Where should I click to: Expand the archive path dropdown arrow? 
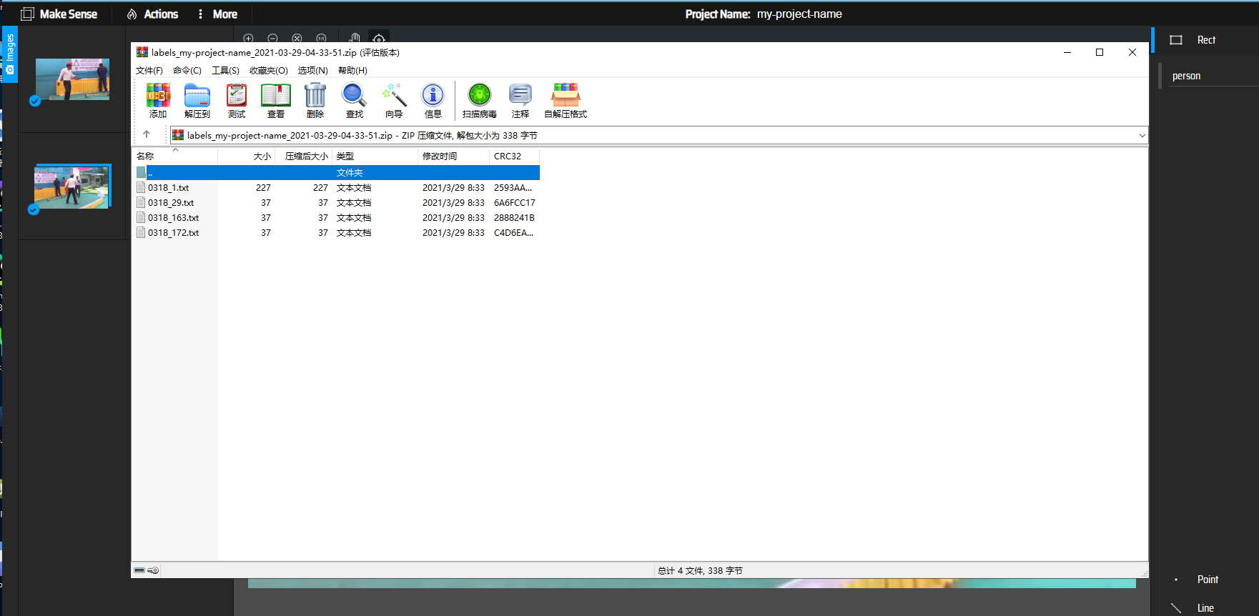(1142, 136)
